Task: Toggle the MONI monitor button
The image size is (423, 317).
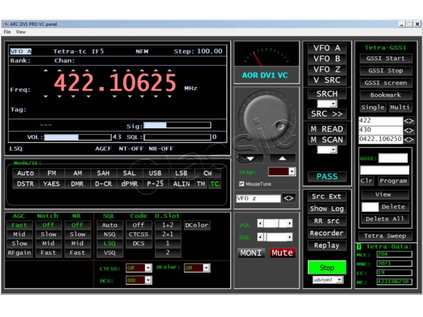Action: click(251, 253)
